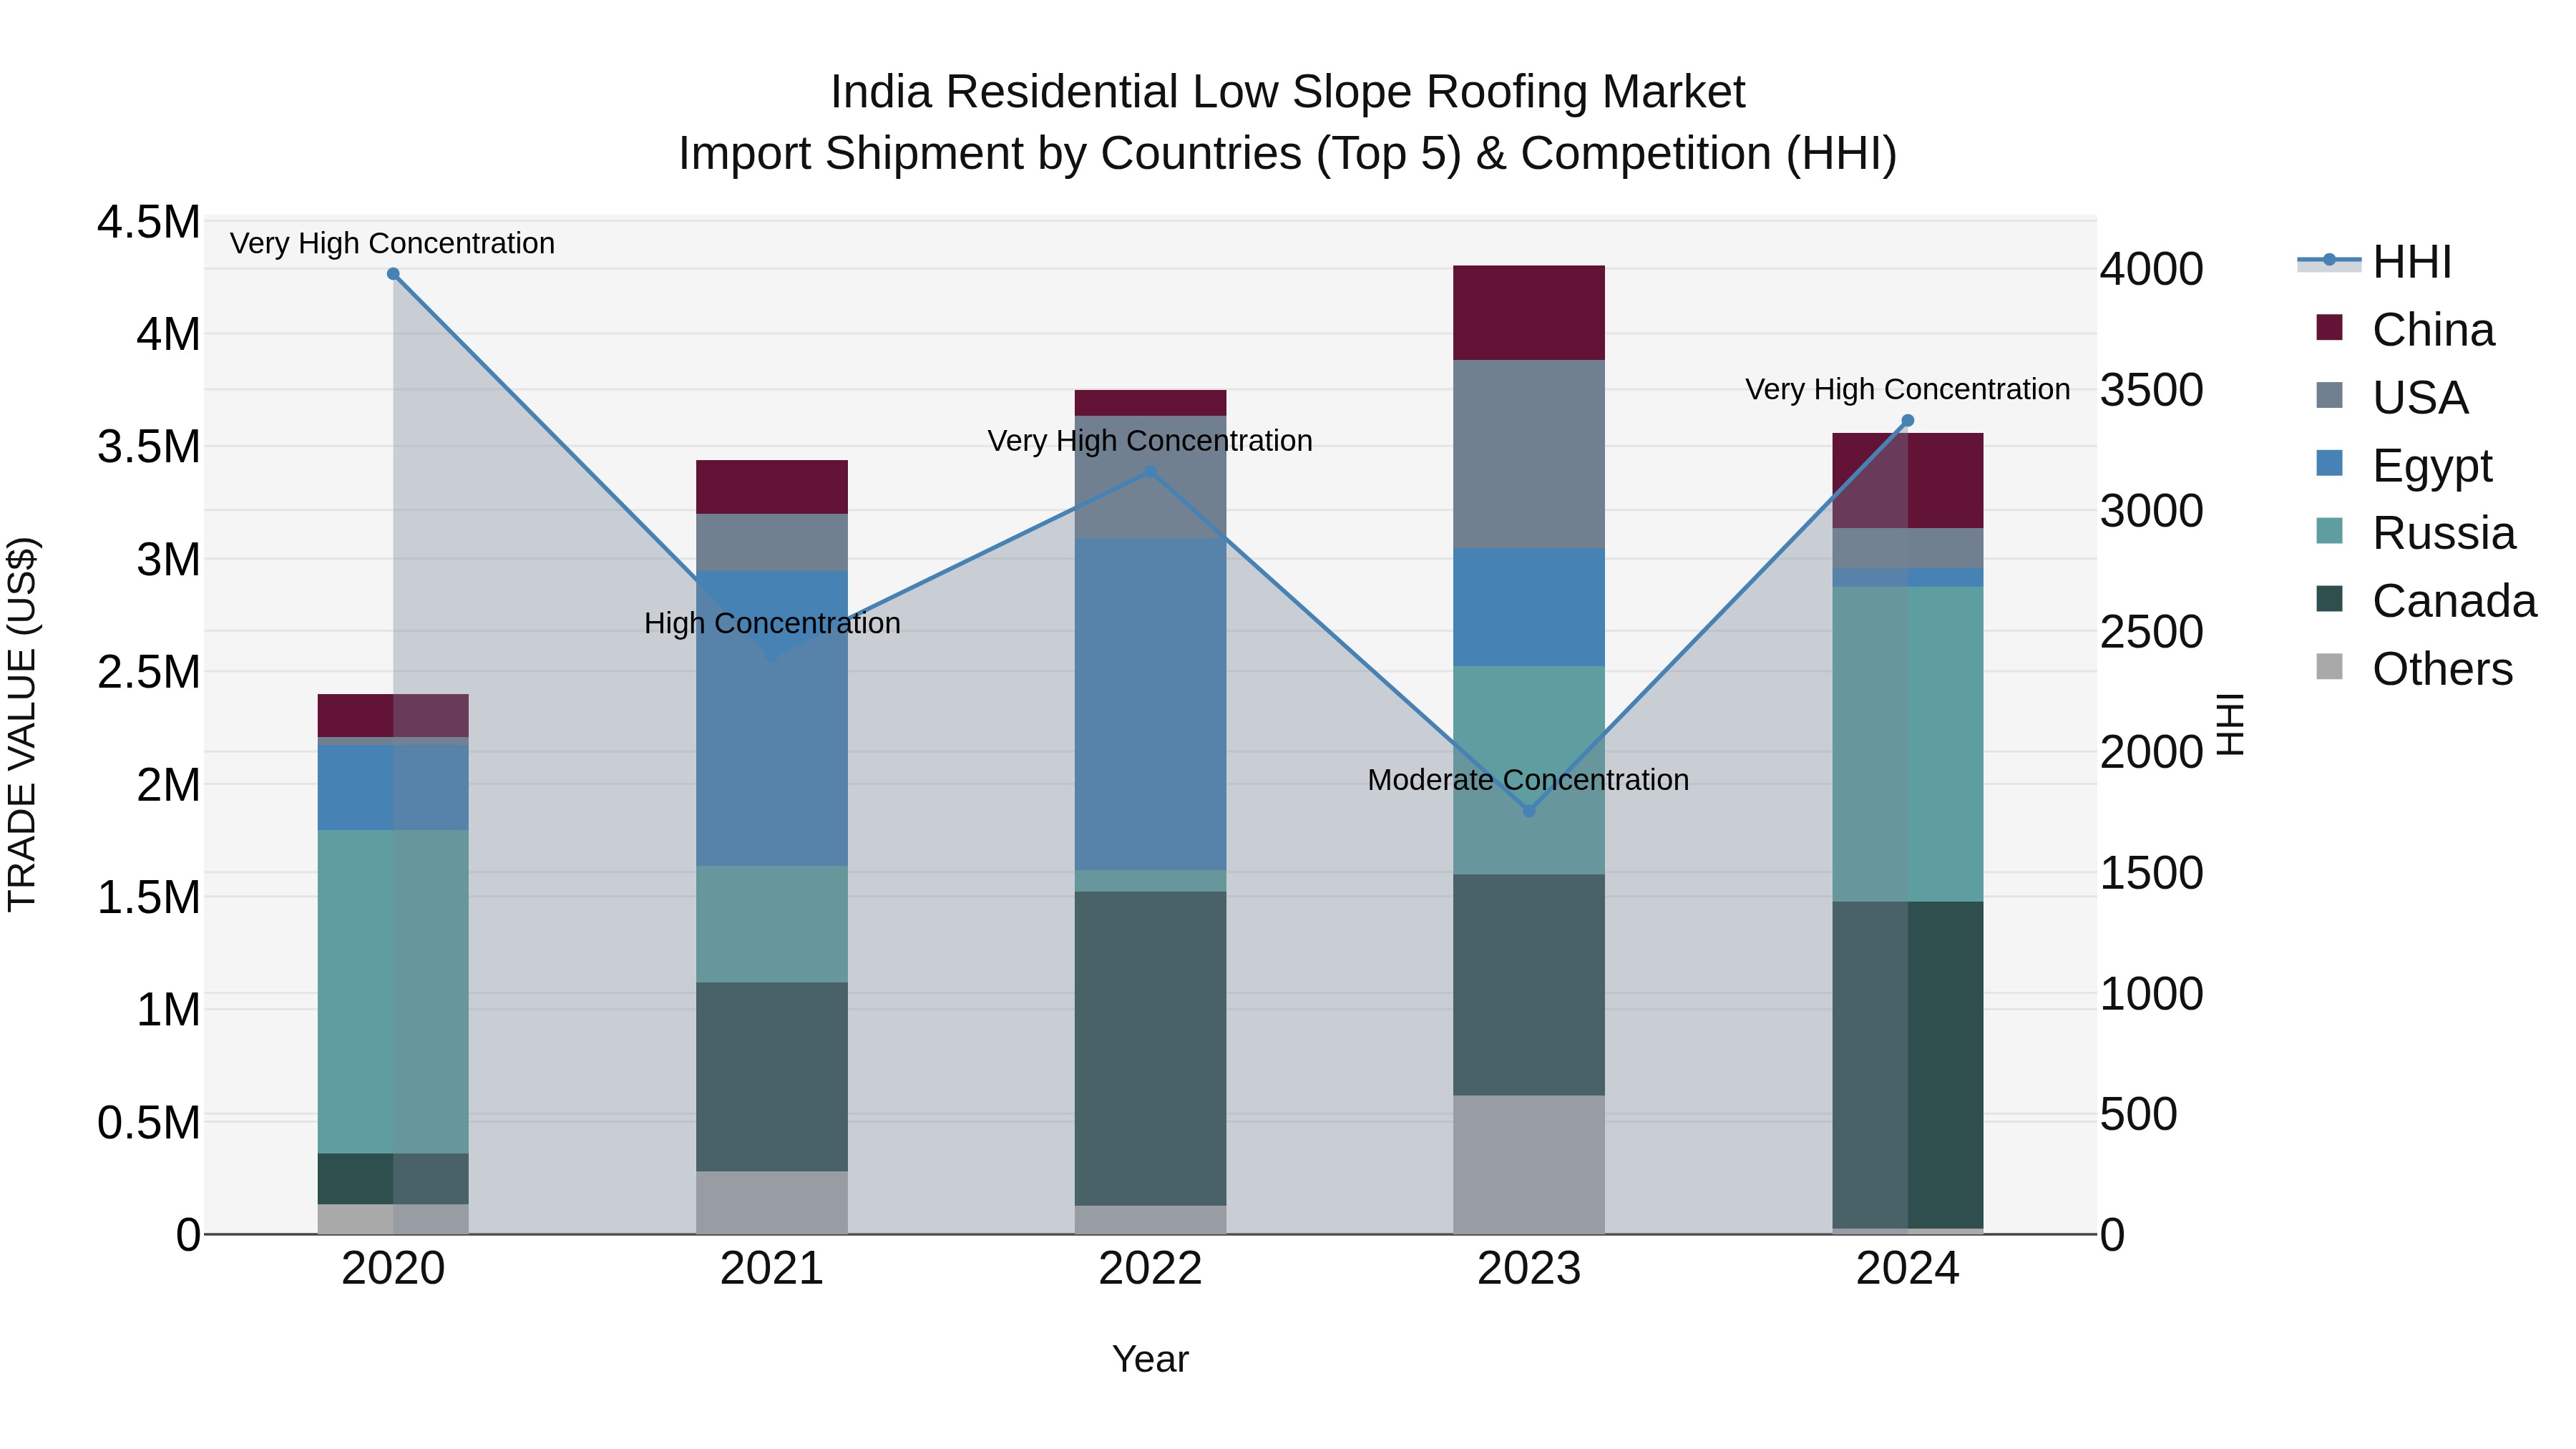This screenshot has height=1449, width=2576.
Task: Select the Egypt segment of the 2020 bar
Action: pos(393,787)
